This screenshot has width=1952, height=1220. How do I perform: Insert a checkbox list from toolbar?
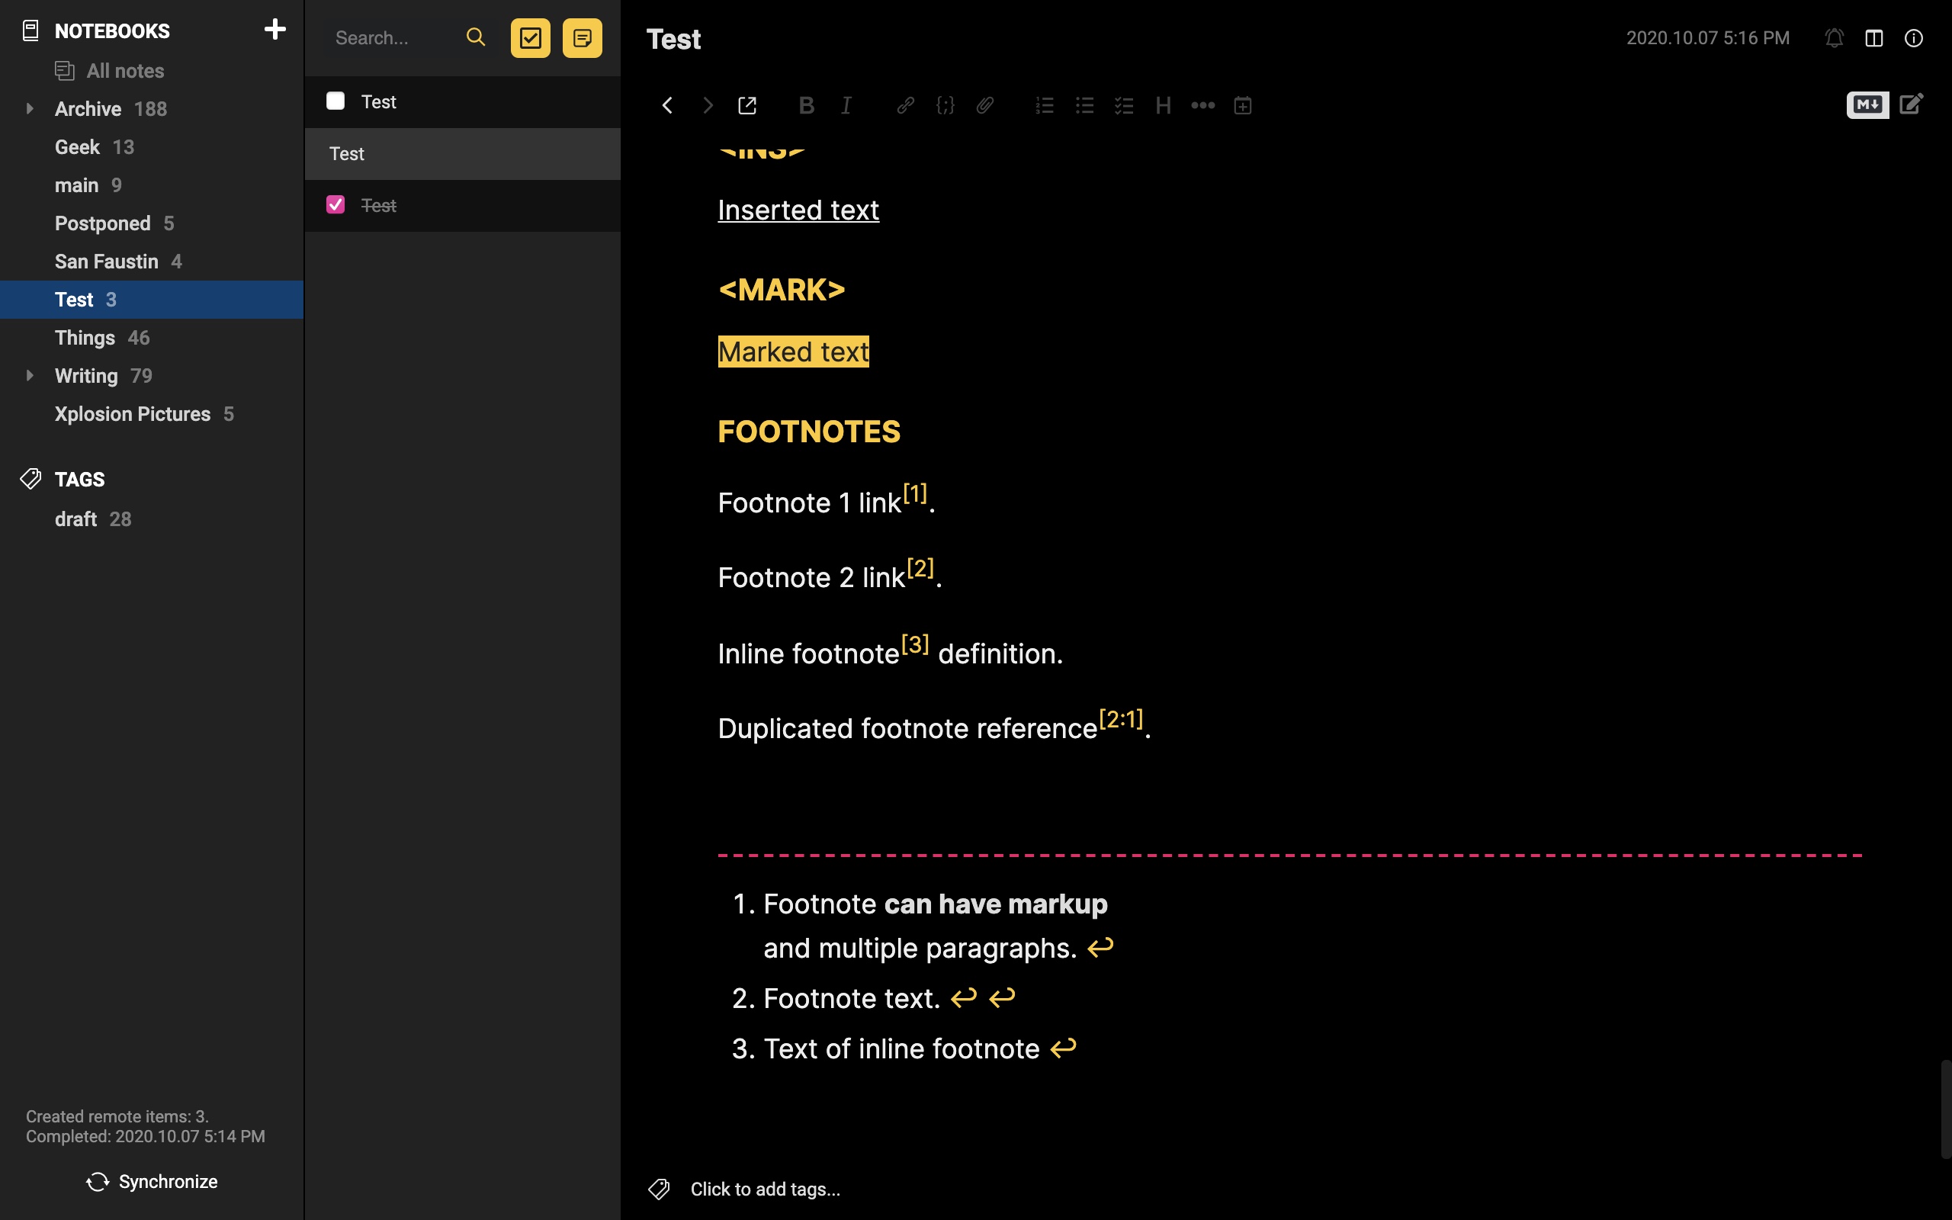pyautogui.click(x=1124, y=106)
